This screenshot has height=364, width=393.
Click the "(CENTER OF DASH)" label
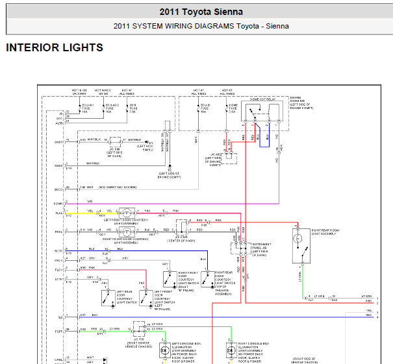click(x=181, y=241)
